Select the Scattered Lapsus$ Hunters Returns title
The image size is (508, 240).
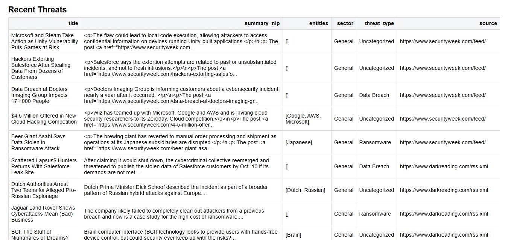[45, 166]
